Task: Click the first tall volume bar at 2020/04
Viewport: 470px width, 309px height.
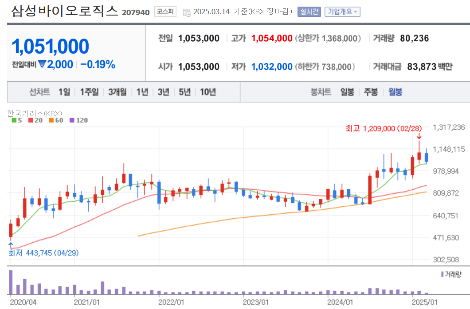Action: pyautogui.click(x=11, y=282)
